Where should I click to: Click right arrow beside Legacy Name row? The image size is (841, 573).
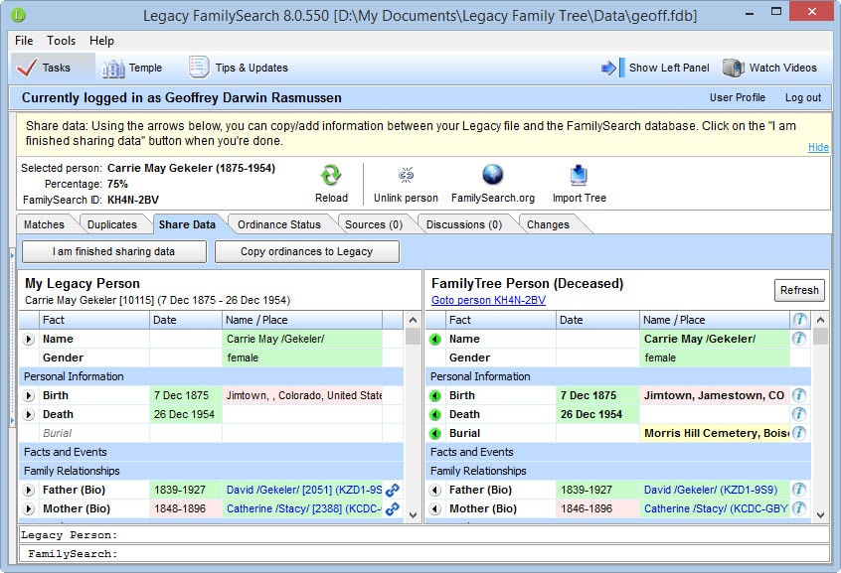point(29,340)
